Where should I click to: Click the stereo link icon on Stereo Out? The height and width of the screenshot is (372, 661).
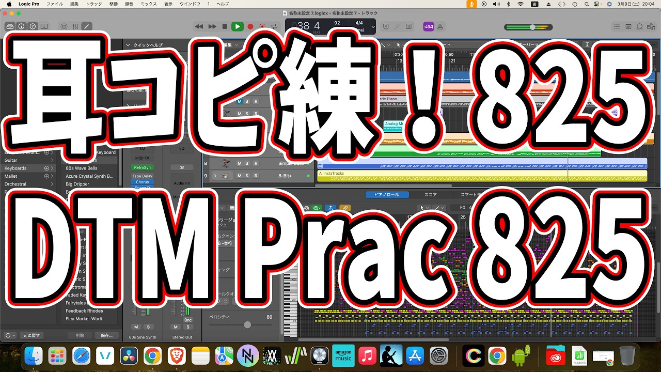(182, 167)
